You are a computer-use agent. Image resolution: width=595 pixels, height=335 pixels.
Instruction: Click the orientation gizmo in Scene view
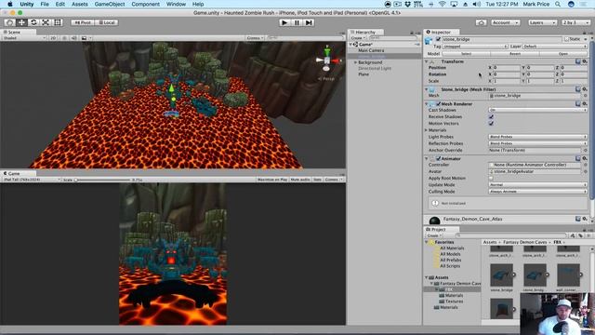(x=326, y=60)
